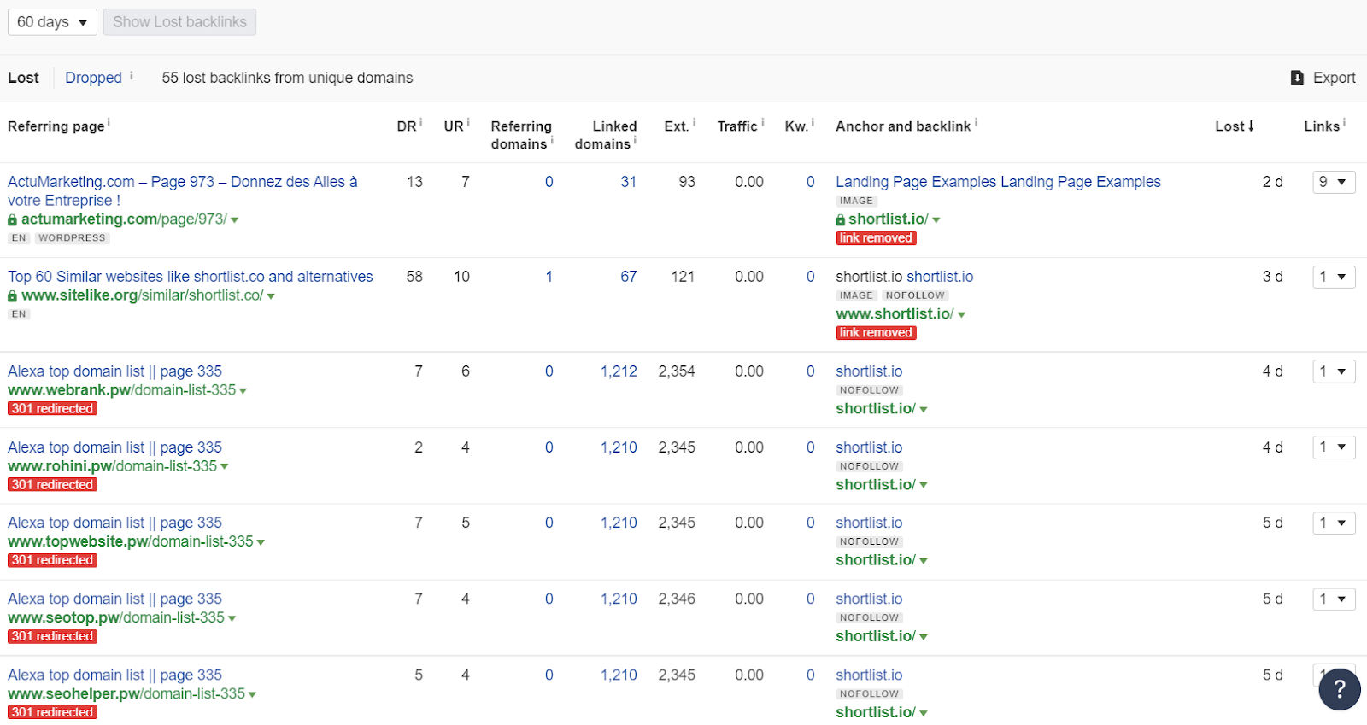Expand caret next to www.sitelike.org URL
Viewport: 1367px width, 725px height.
coord(271,296)
